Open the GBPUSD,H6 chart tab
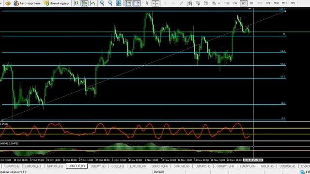 pyautogui.click(x=182, y=166)
